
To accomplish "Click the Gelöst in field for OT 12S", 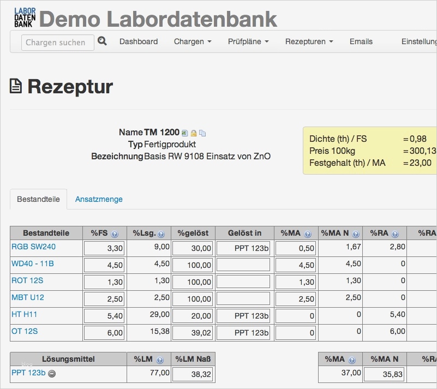I will (x=243, y=333).
